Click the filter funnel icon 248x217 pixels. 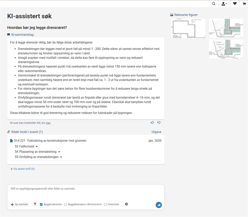pyautogui.click(x=35, y=204)
